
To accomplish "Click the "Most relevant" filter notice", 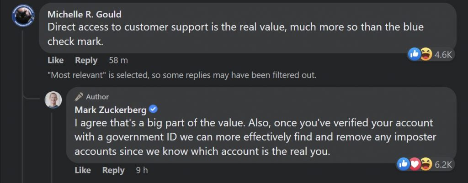I will coord(181,74).
